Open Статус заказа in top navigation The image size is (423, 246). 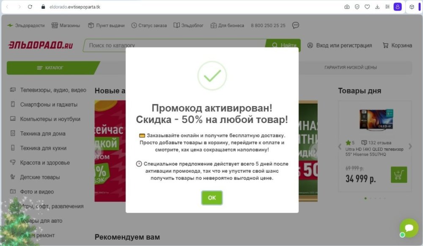click(x=149, y=25)
